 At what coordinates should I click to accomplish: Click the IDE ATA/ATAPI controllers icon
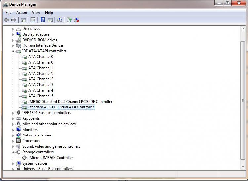pyautogui.click(x=18, y=51)
